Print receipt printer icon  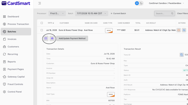pos(52,38)
